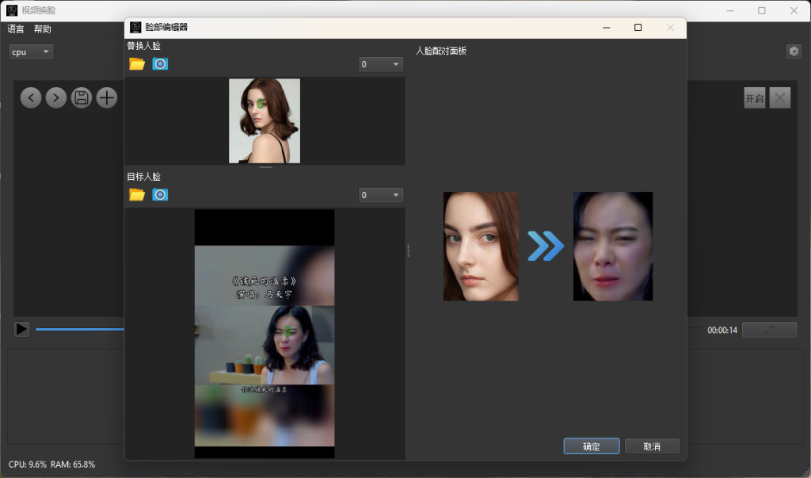Click the 开启 button

coord(754,98)
